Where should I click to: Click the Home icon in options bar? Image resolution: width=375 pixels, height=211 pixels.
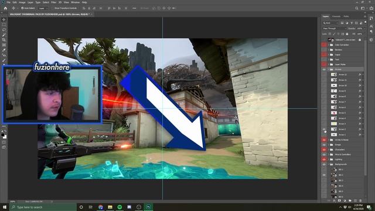(5, 8)
